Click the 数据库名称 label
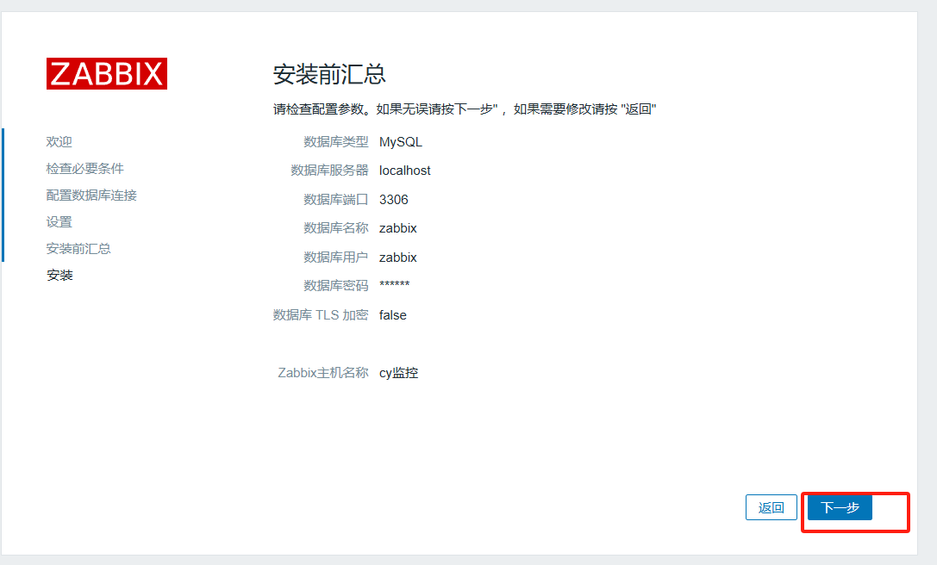The image size is (937, 565). click(x=336, y=228)
